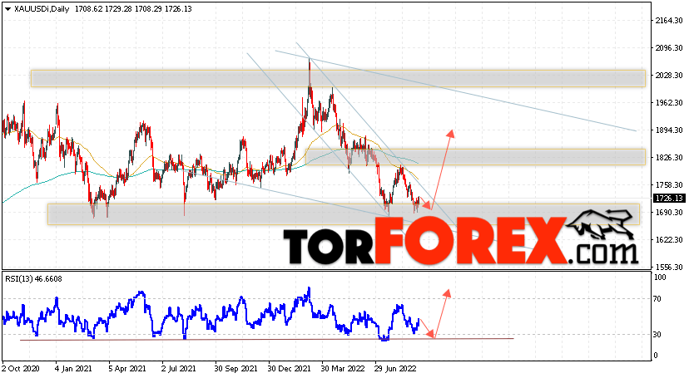
Task: Select the current price label 1726.13
Action: 669,199
